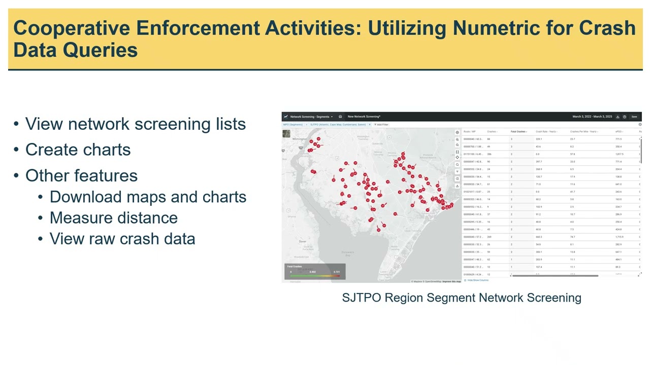Click the table vertical scrollbar thumb

point(641,151)
